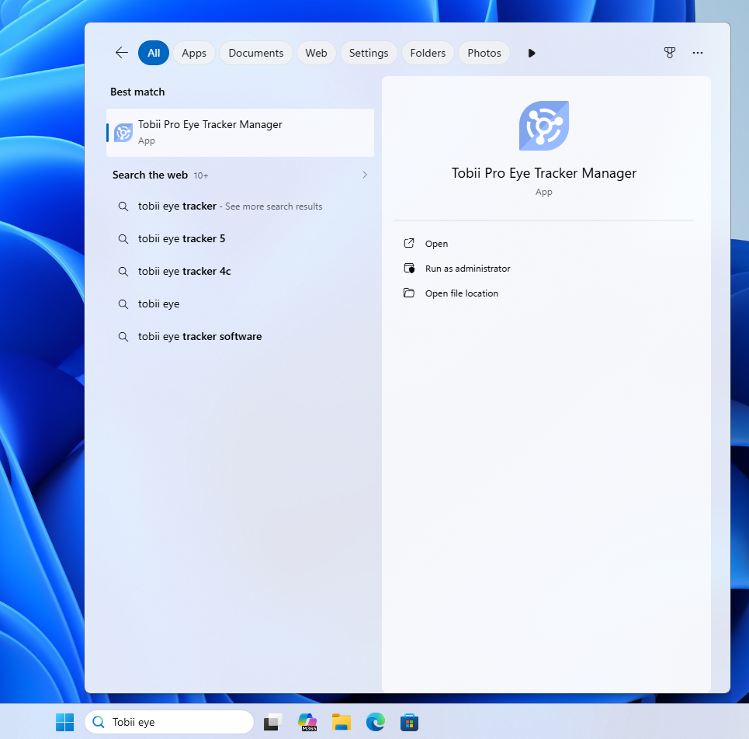This screenshot has width=749, height=739.
Task: Select the All filter tab
Action: click(154, 53)
